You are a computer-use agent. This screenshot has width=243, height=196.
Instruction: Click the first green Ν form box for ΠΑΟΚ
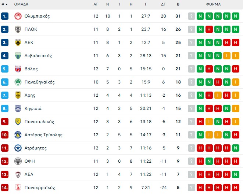click(200, 29)
